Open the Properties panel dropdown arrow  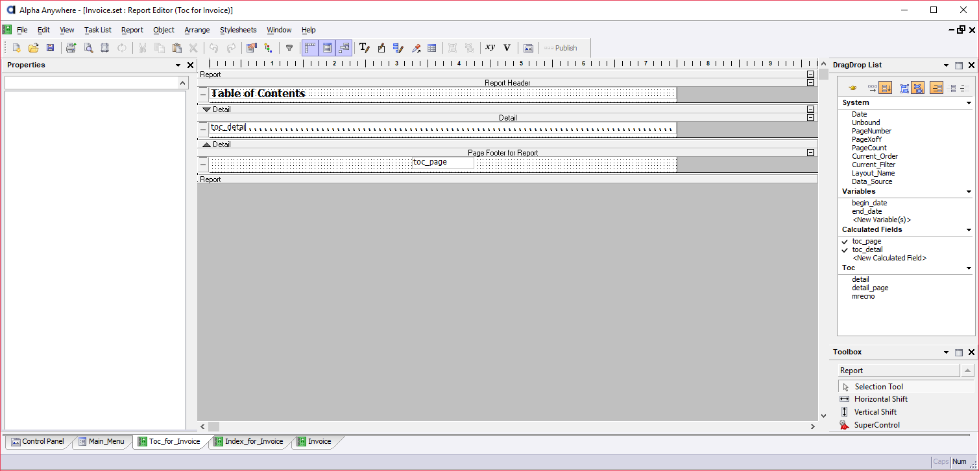pyautogui.click(x=178, y=65)
